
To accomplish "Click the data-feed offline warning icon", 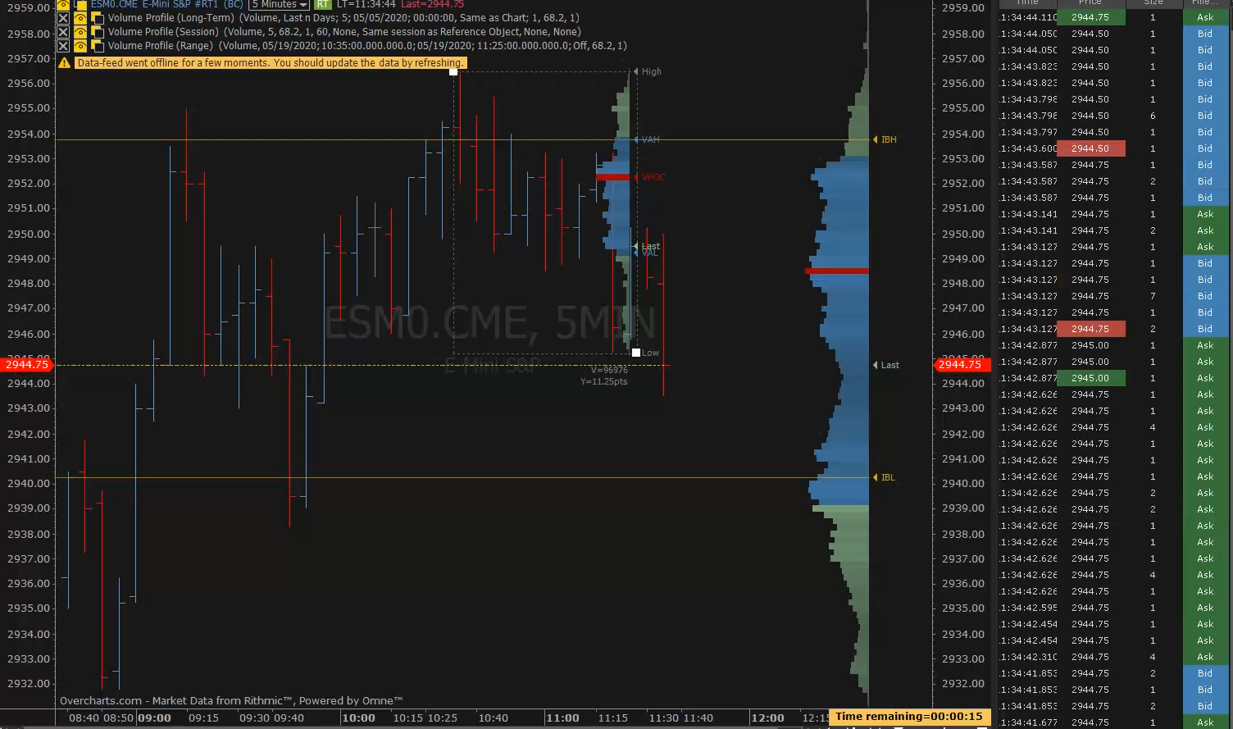I will (x=64, y=63).
